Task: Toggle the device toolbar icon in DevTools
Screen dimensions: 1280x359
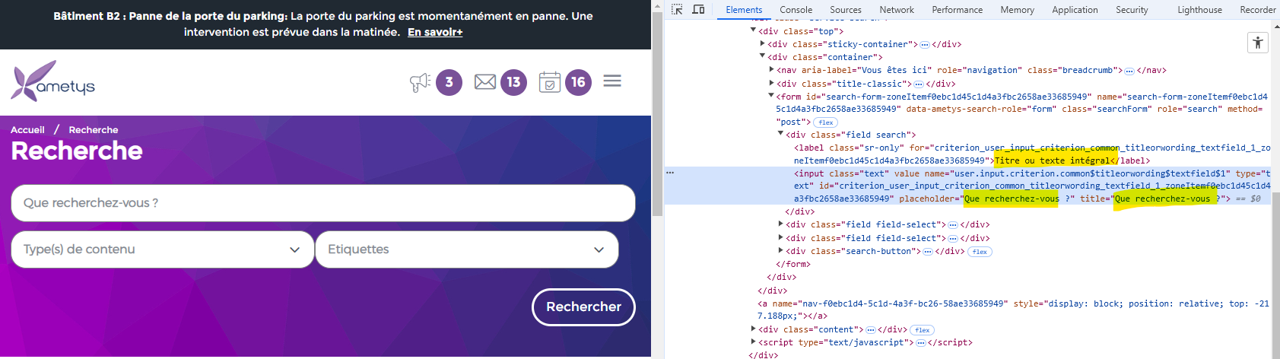Action: click(698, 10)
